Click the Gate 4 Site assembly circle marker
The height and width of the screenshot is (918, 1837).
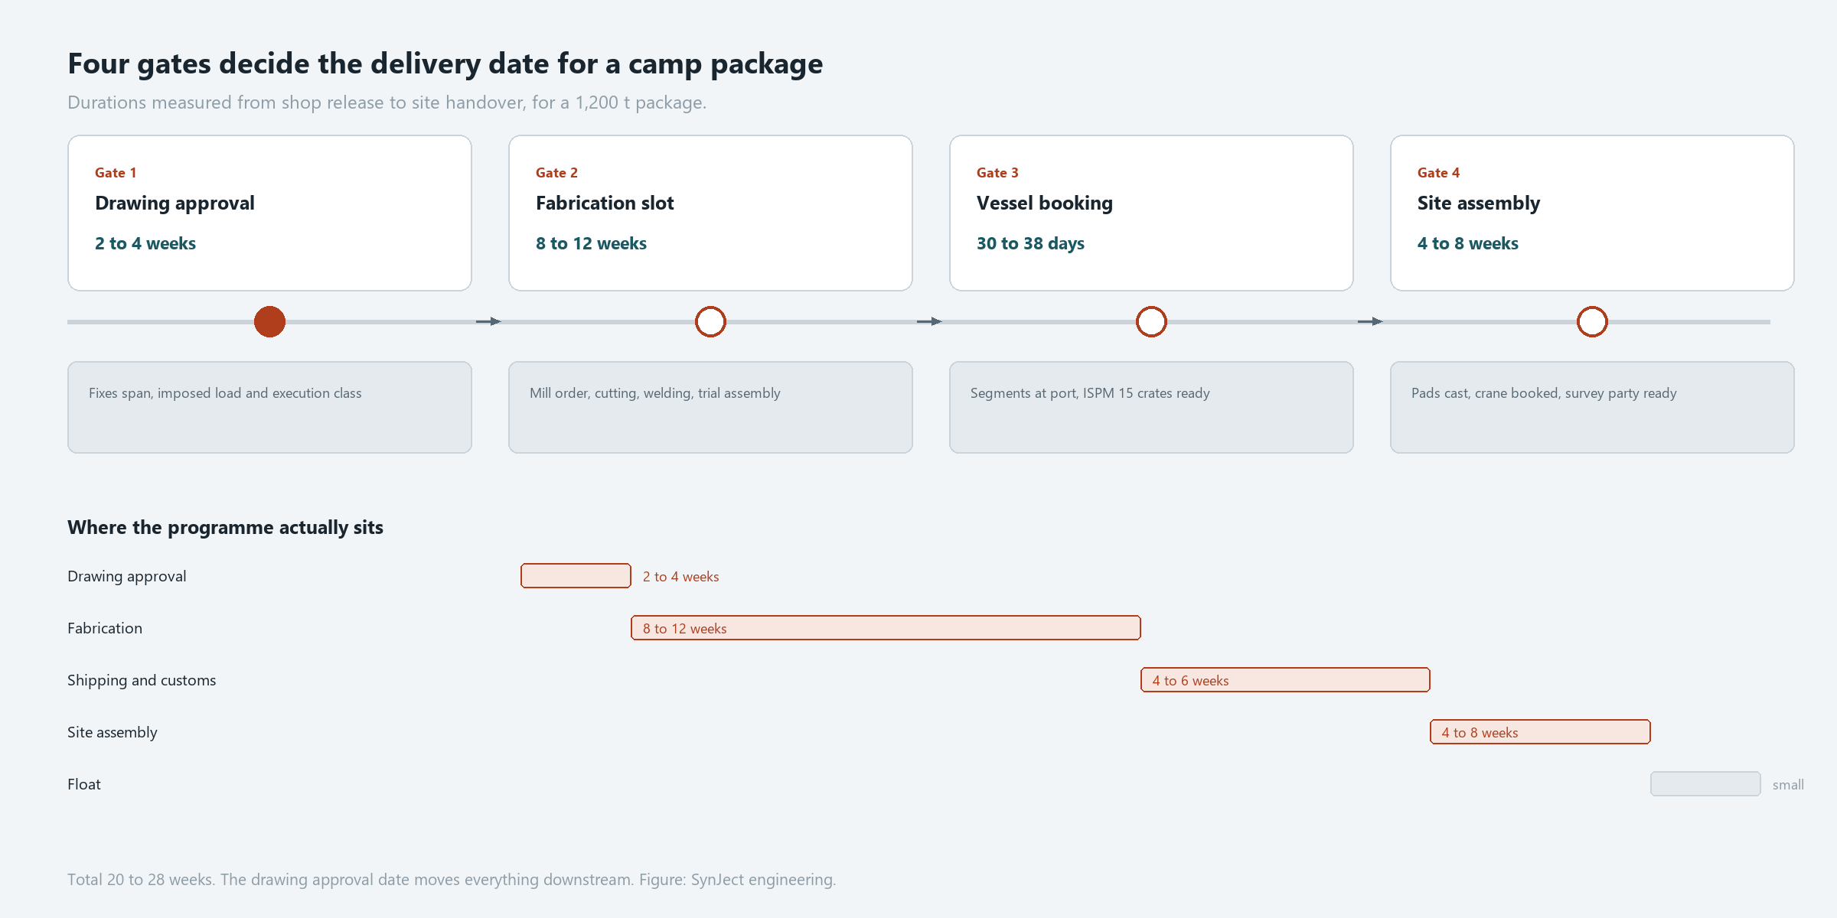pyautogui.click(x=1592, y=321)
